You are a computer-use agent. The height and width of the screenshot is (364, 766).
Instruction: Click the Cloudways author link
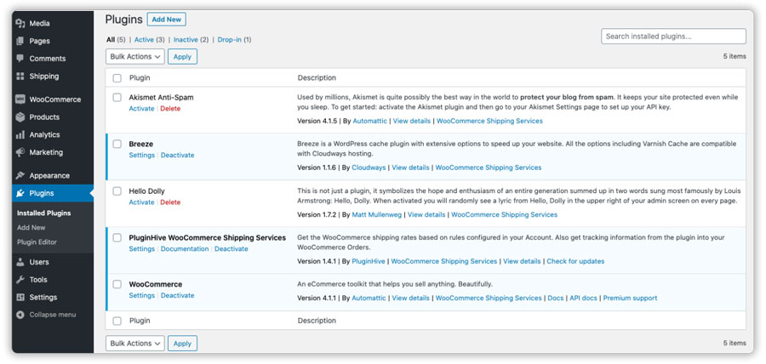pos(369,168)
